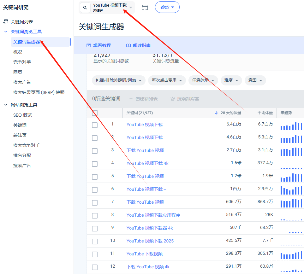The width and height of the screenshot is (304, 274).
Task: Click the 377.4万 average volume cell
Action: click(x=265, y=163)
